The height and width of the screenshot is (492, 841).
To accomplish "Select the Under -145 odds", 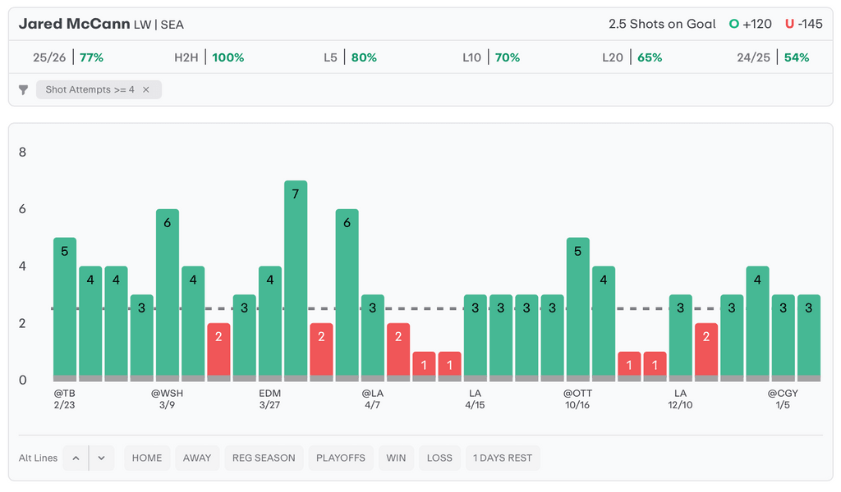I will pyautogui.click(x=803, y=24).
